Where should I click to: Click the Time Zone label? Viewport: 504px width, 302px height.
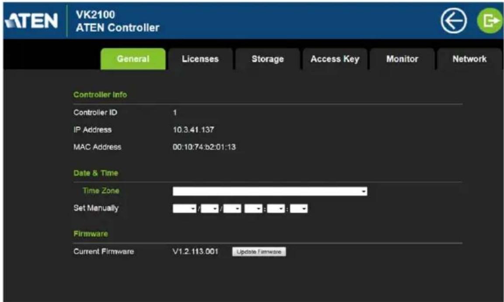(x=101, y=191)
